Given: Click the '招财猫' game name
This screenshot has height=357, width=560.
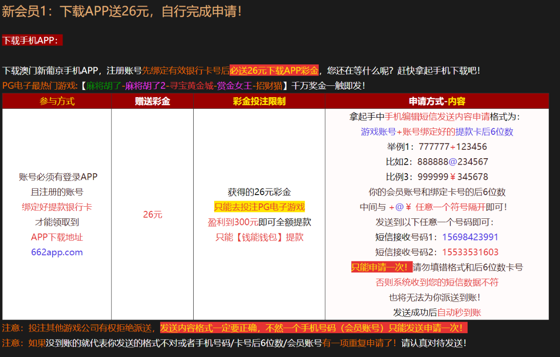Looking at the screenshot, I should click(x=269, y=86).
